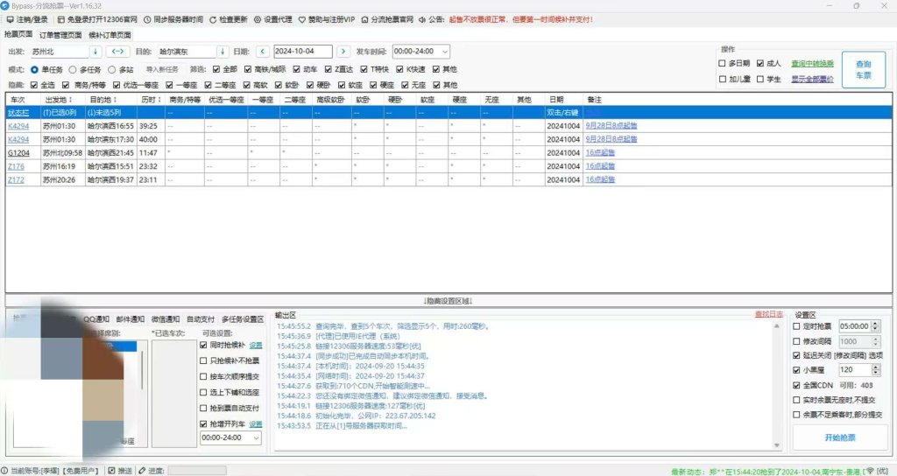Enable the 多日期 checkbox

click(x=722, y=63)
